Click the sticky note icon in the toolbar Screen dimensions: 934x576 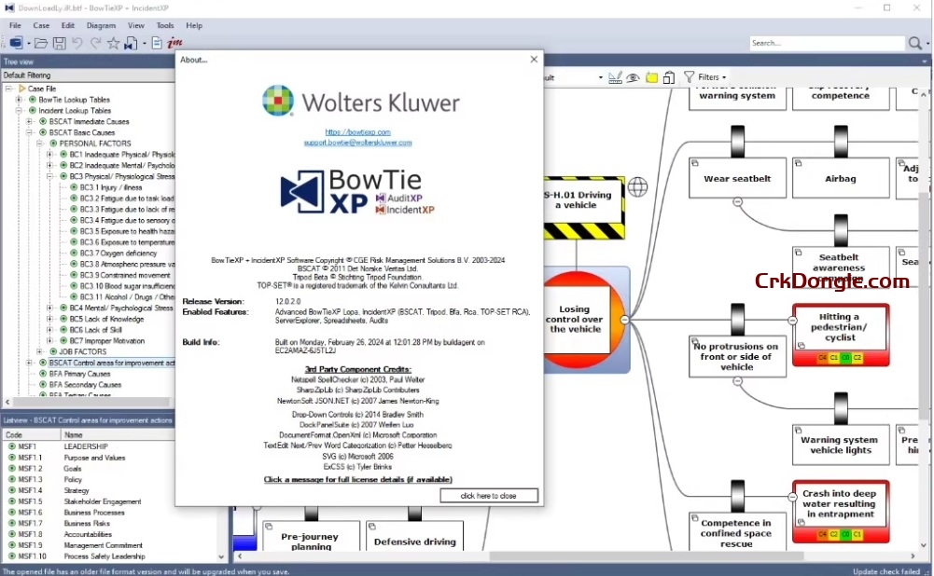click(652, 77)
